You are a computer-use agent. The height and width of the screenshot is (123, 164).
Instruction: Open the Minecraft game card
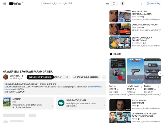point(28,103)
